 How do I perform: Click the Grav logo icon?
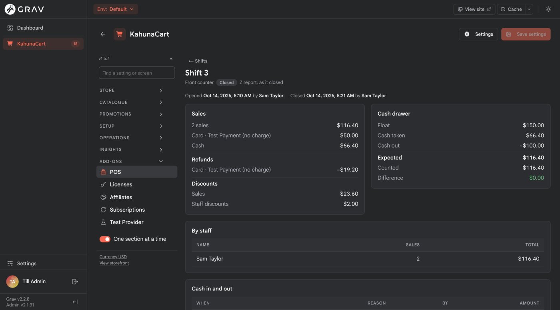pyautogui.click(x=10, y=9)
